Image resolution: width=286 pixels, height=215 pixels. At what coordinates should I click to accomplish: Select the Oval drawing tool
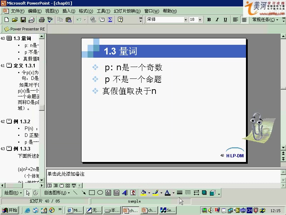tap(100, 193)
